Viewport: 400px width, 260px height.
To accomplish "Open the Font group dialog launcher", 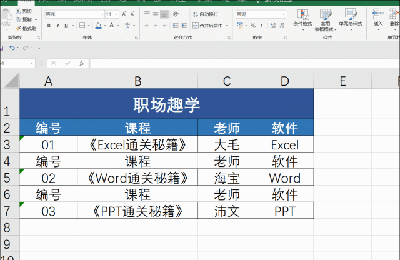I will [x=136, y=37].
